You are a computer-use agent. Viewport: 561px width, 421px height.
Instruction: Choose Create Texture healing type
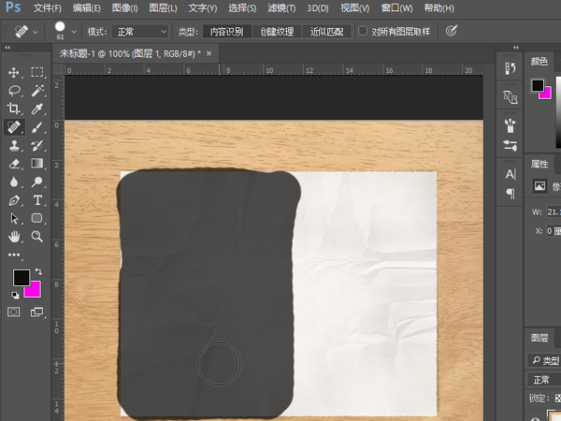coord(277,32)
